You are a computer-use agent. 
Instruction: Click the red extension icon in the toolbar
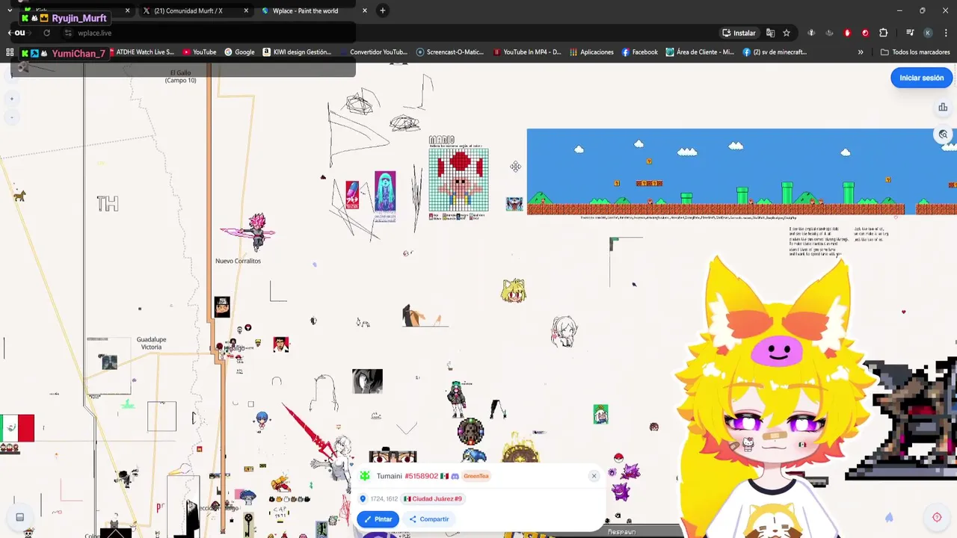click(x=847, y=33)
